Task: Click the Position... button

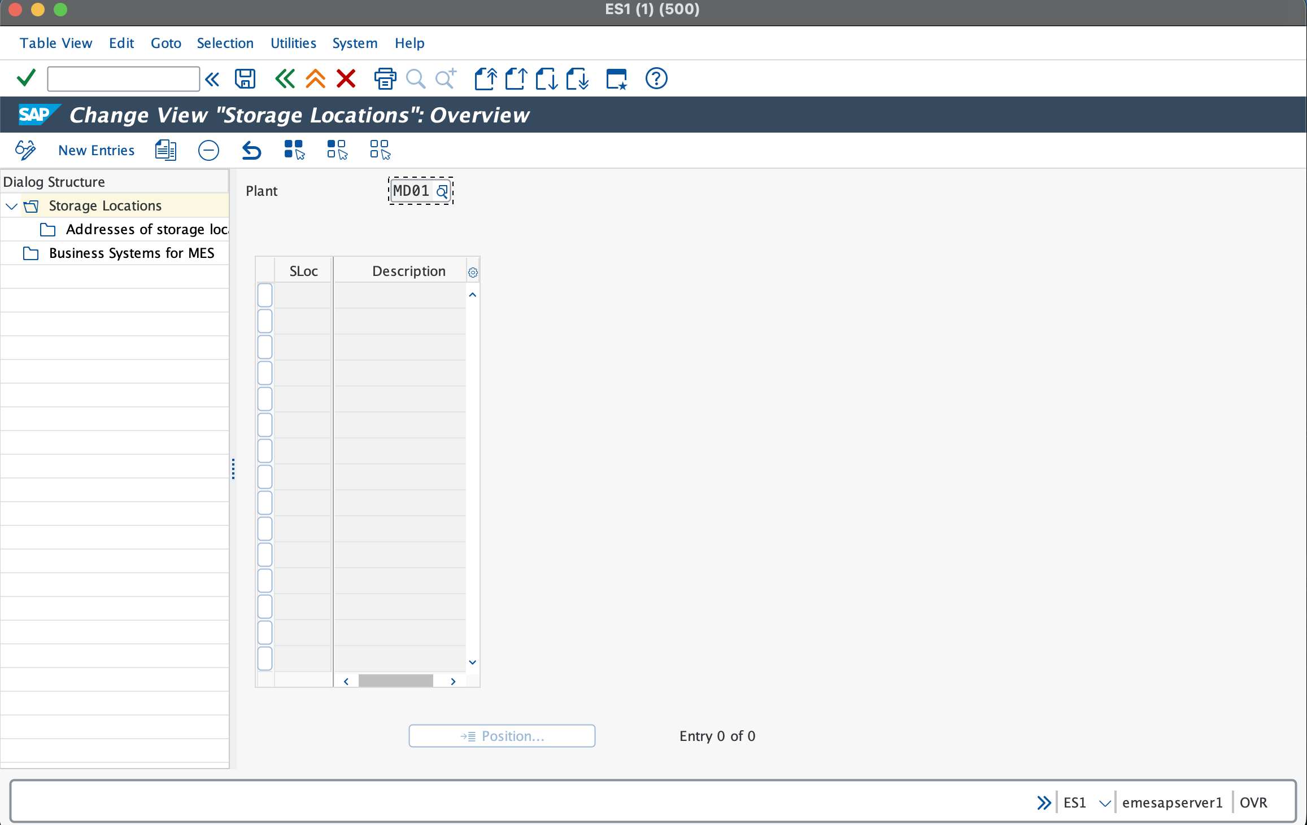Action: coord(502,736)
